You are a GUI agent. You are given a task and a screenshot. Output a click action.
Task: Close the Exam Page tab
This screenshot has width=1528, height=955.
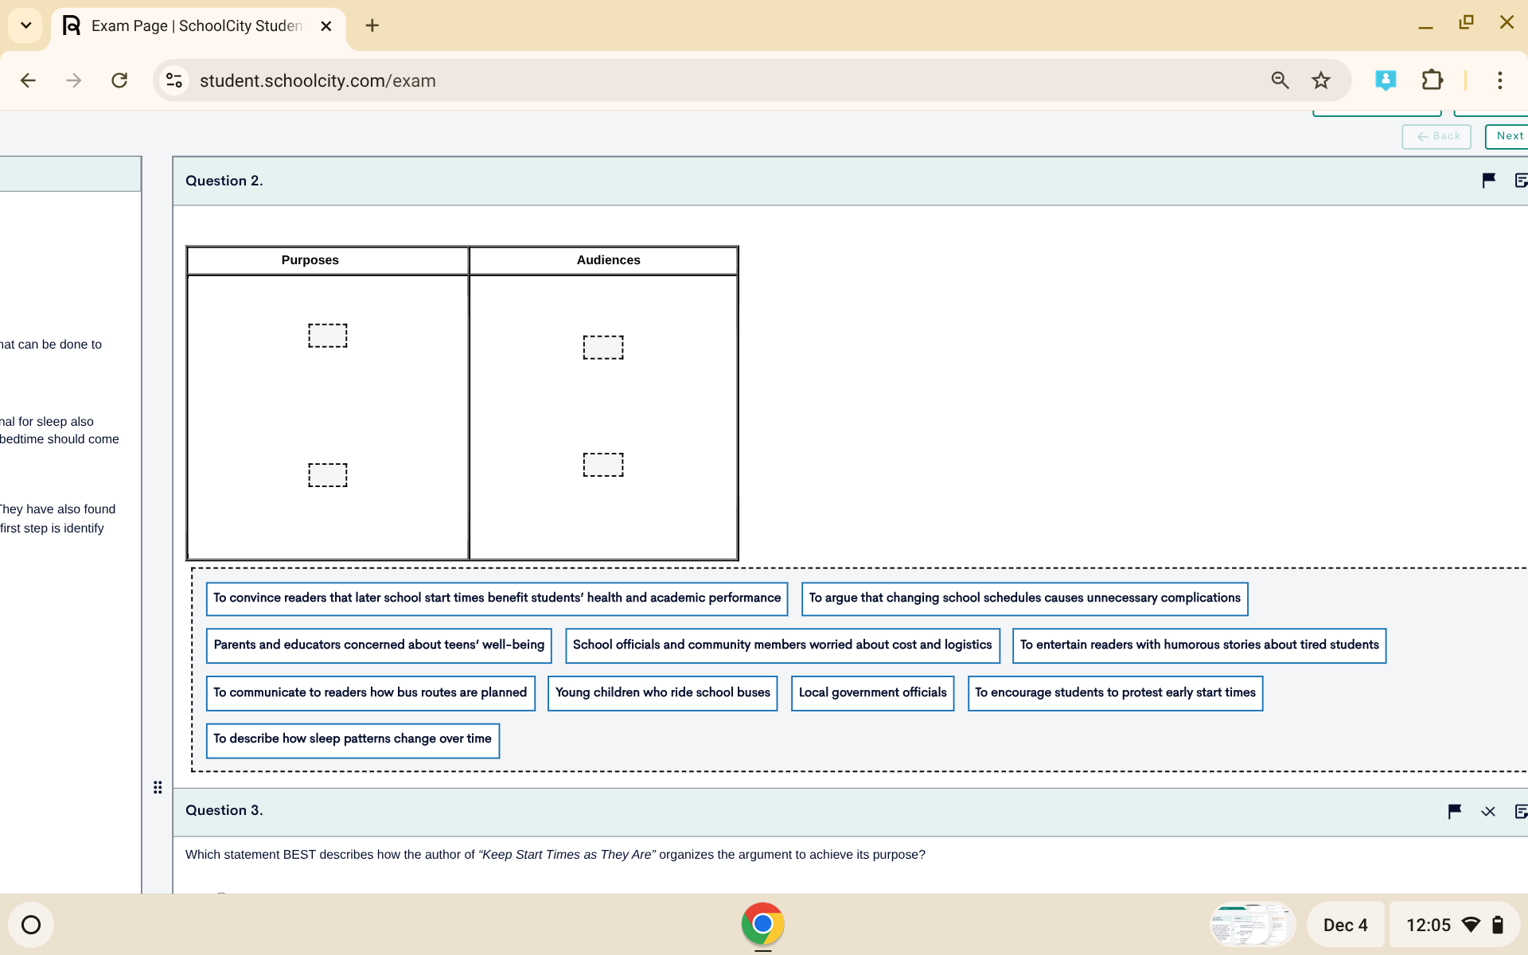click(325, 26)
